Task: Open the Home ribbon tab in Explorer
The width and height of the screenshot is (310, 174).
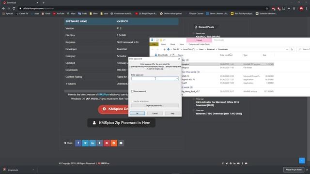Action: 163,44
